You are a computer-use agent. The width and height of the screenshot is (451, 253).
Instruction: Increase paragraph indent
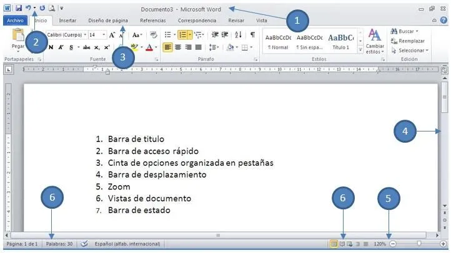[x=225, y=35]
